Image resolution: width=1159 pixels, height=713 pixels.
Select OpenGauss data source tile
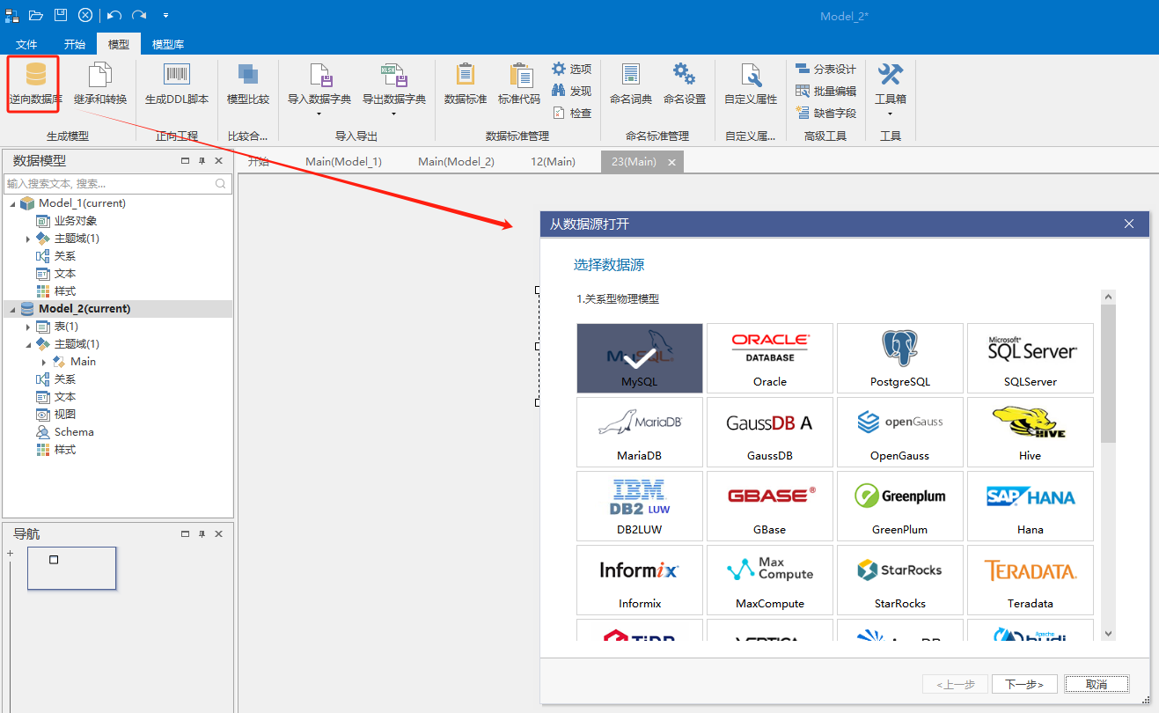tap(900, 432)
